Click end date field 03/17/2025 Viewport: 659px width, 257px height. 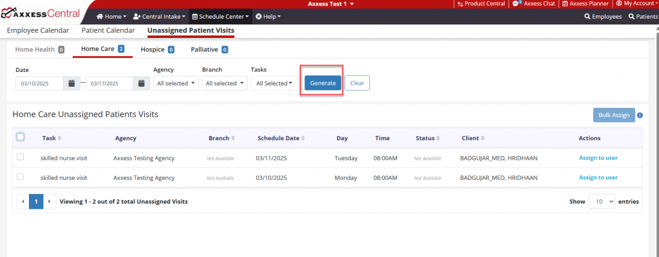(x=109, y=83)
